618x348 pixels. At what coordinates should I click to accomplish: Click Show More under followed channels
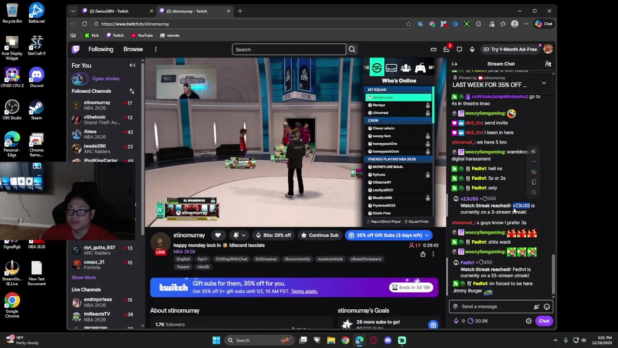(x=84, y=277)
